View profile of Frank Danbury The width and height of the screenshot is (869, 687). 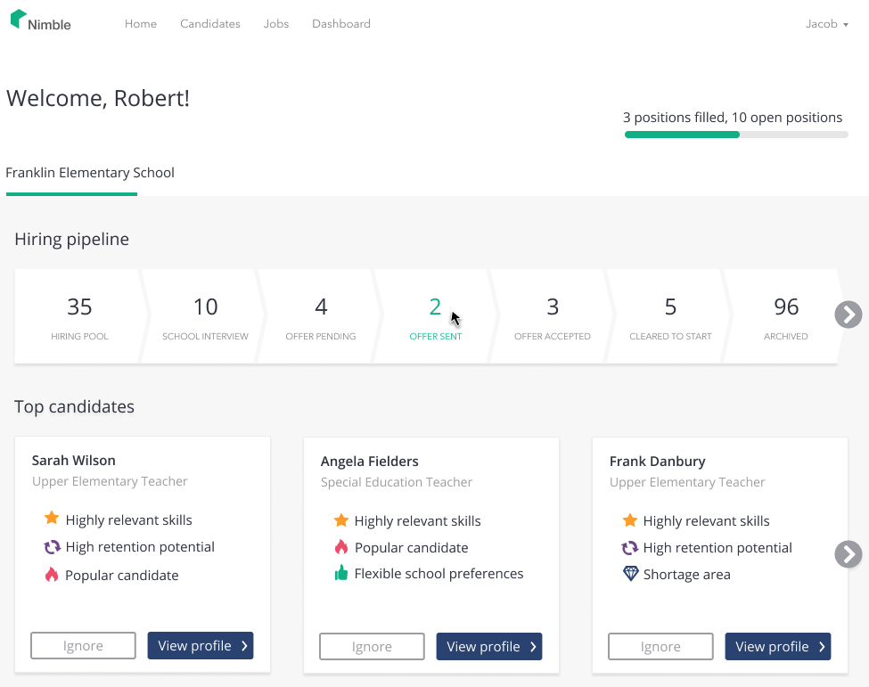point(777,647)
